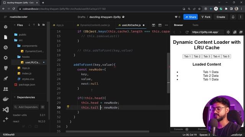This screenshot has height=137, width=245.
Task: Open the sandbox info cube icon in sidebar
Action: [6, 27]
